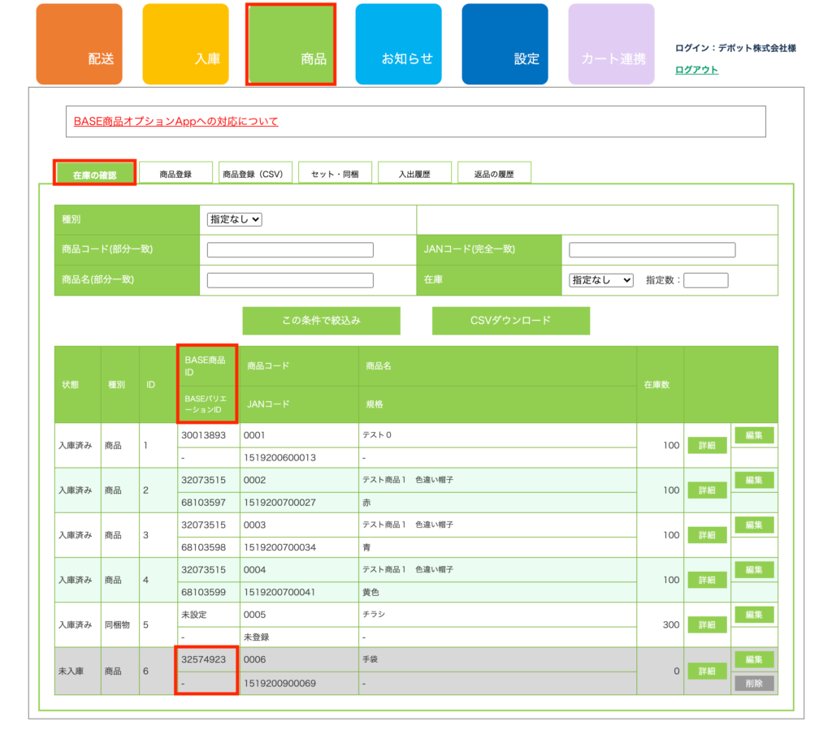Click the ログアウト link

696,70
